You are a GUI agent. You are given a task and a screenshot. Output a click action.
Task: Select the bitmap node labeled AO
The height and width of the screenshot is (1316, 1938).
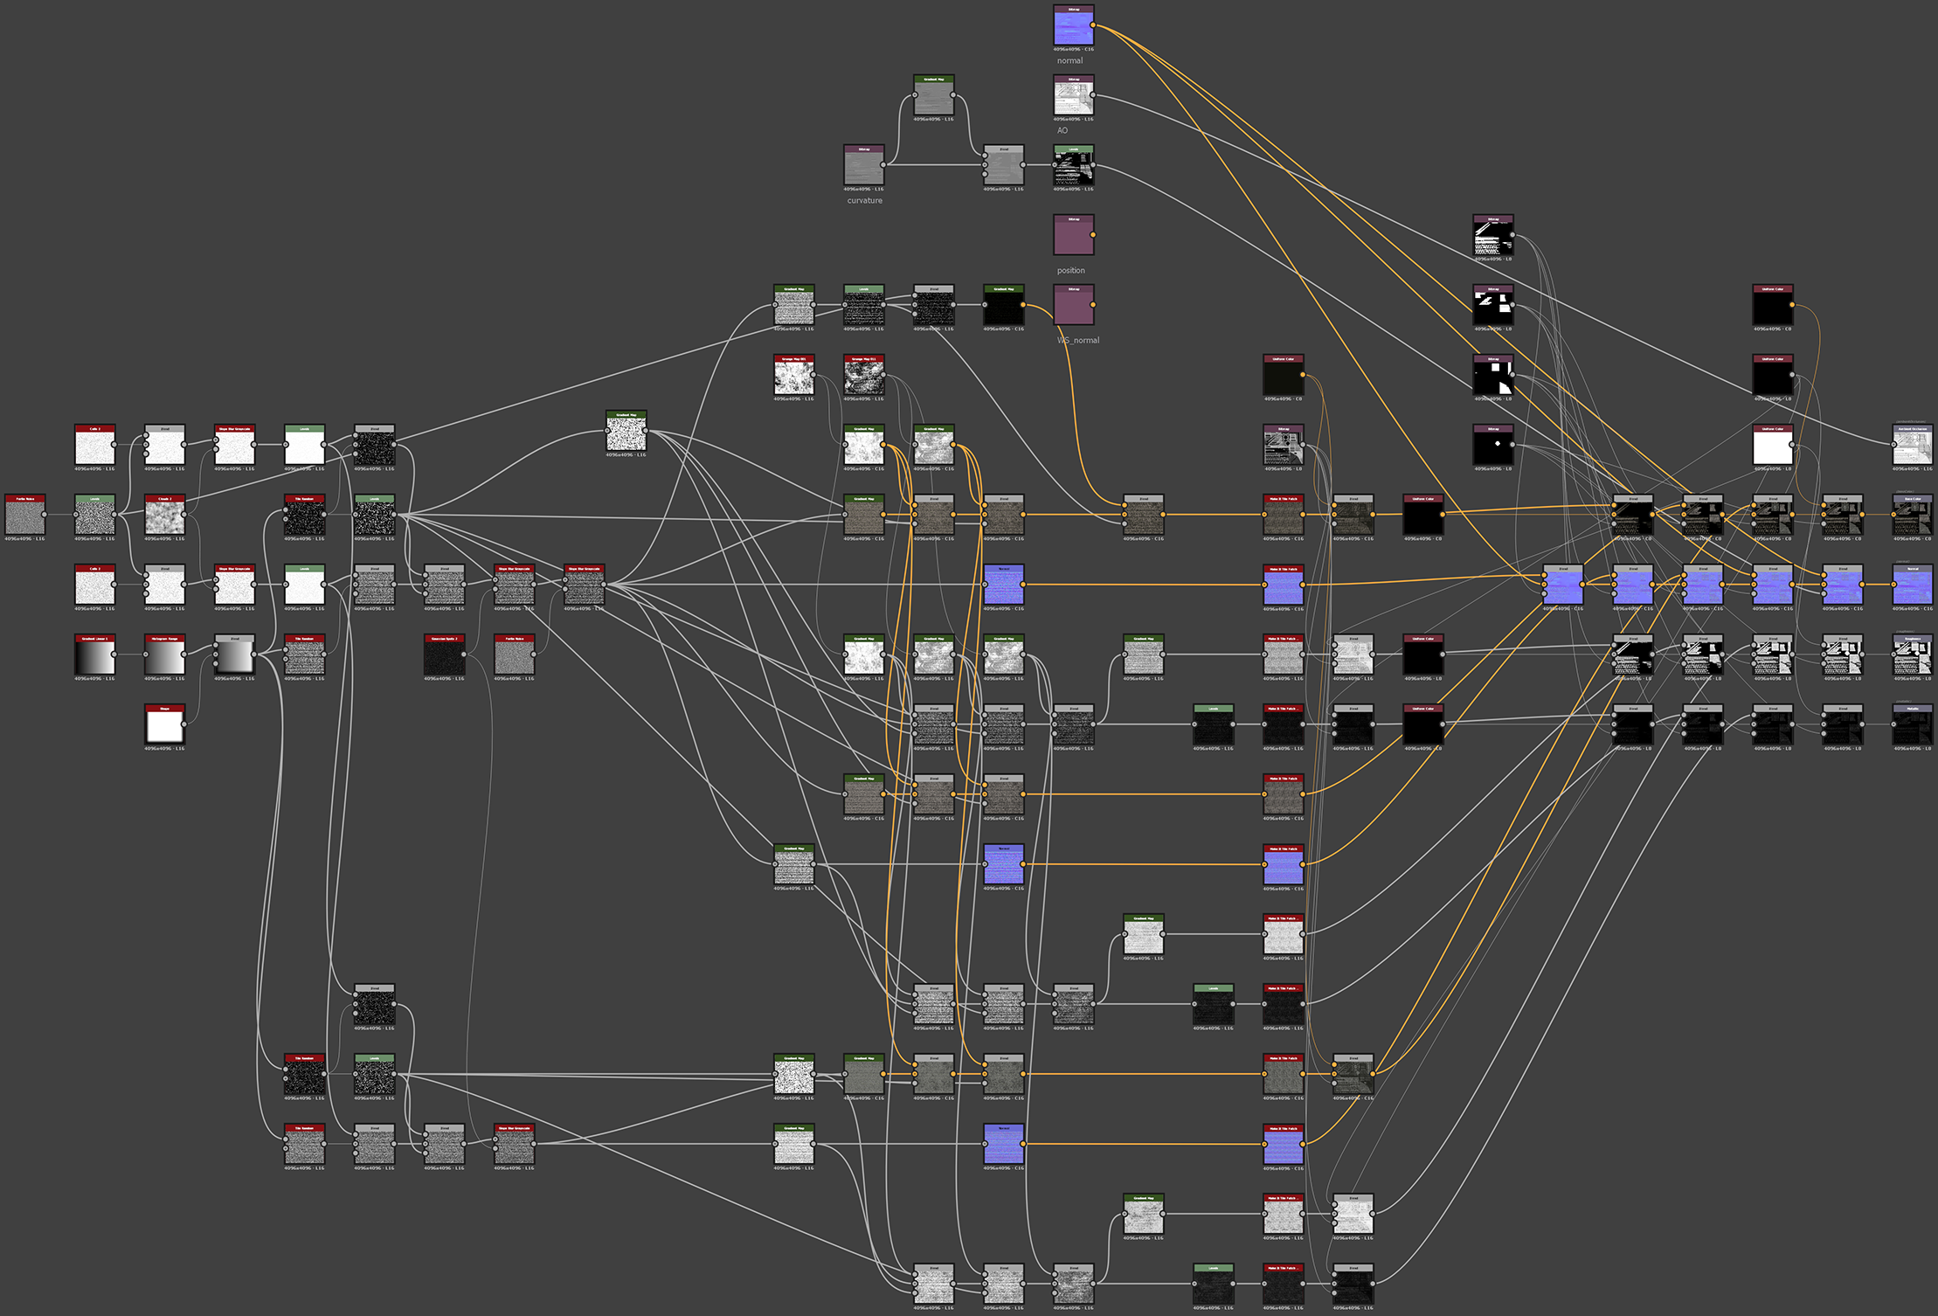pyautogui.click(x=1074, y=95)
